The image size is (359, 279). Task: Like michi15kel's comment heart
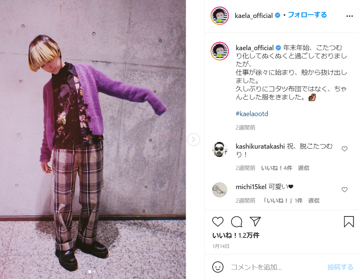[x=344, y=189]
